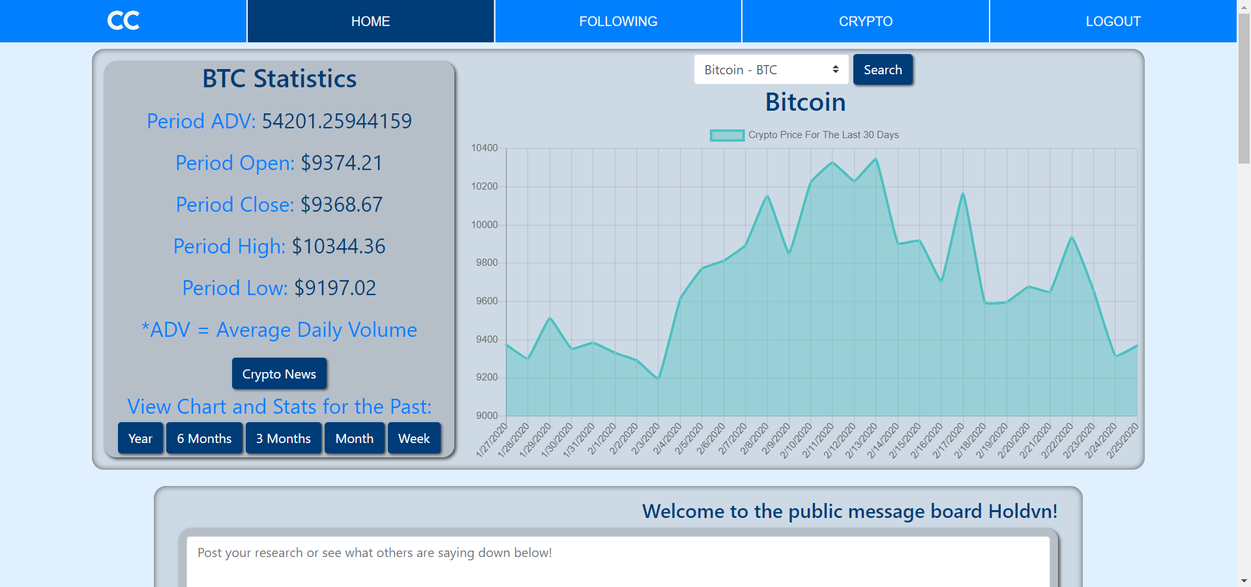The height and width of the screenshot is (587, 1251).
Task: Open the Bitcoin - BTC coin dropdown
Action: (x=771, y=70)
